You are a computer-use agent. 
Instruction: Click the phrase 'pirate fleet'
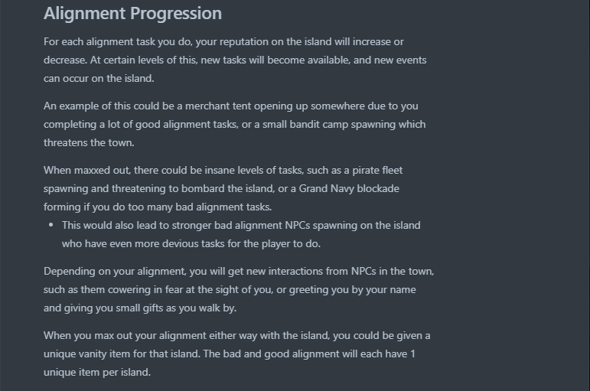[x=377, y=171]
